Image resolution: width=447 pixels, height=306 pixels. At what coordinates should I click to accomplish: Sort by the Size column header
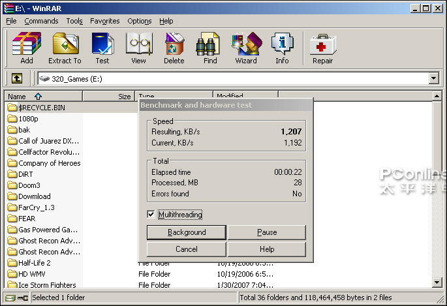(x=108, y=97)
